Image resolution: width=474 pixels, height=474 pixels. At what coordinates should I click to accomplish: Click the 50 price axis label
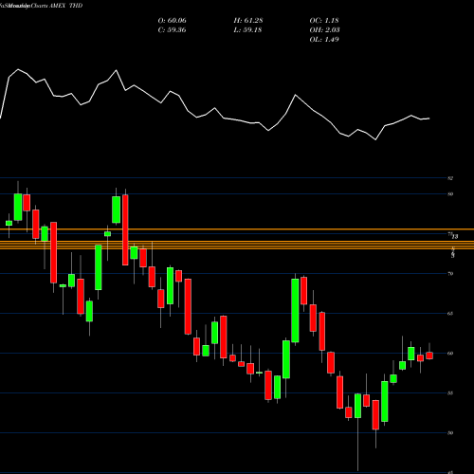point(450,433)
